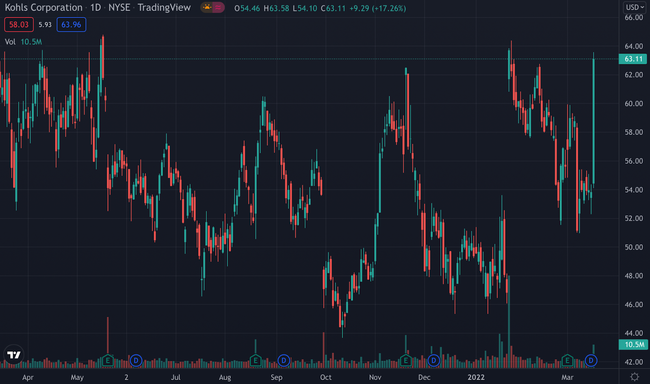Click the Aug label on time axis
Viewport: 650px width, 384px height.
[225, 377]
